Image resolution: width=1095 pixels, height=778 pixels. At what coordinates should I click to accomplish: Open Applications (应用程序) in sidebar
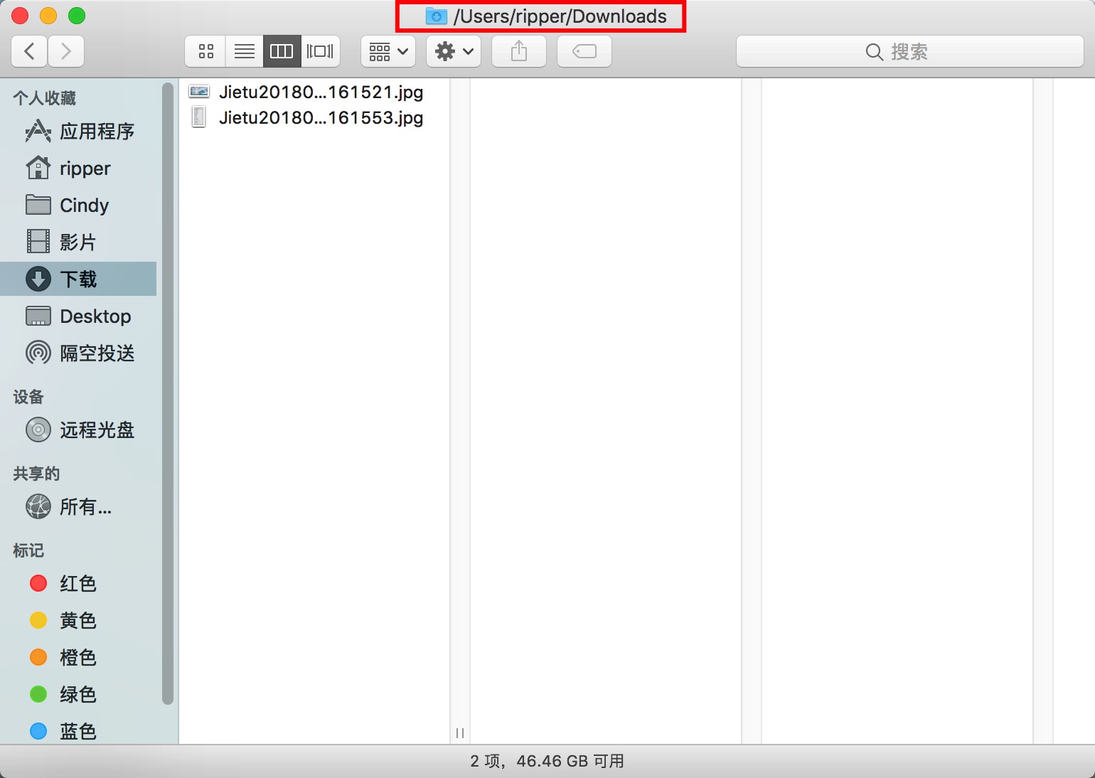tap(96, 132)
